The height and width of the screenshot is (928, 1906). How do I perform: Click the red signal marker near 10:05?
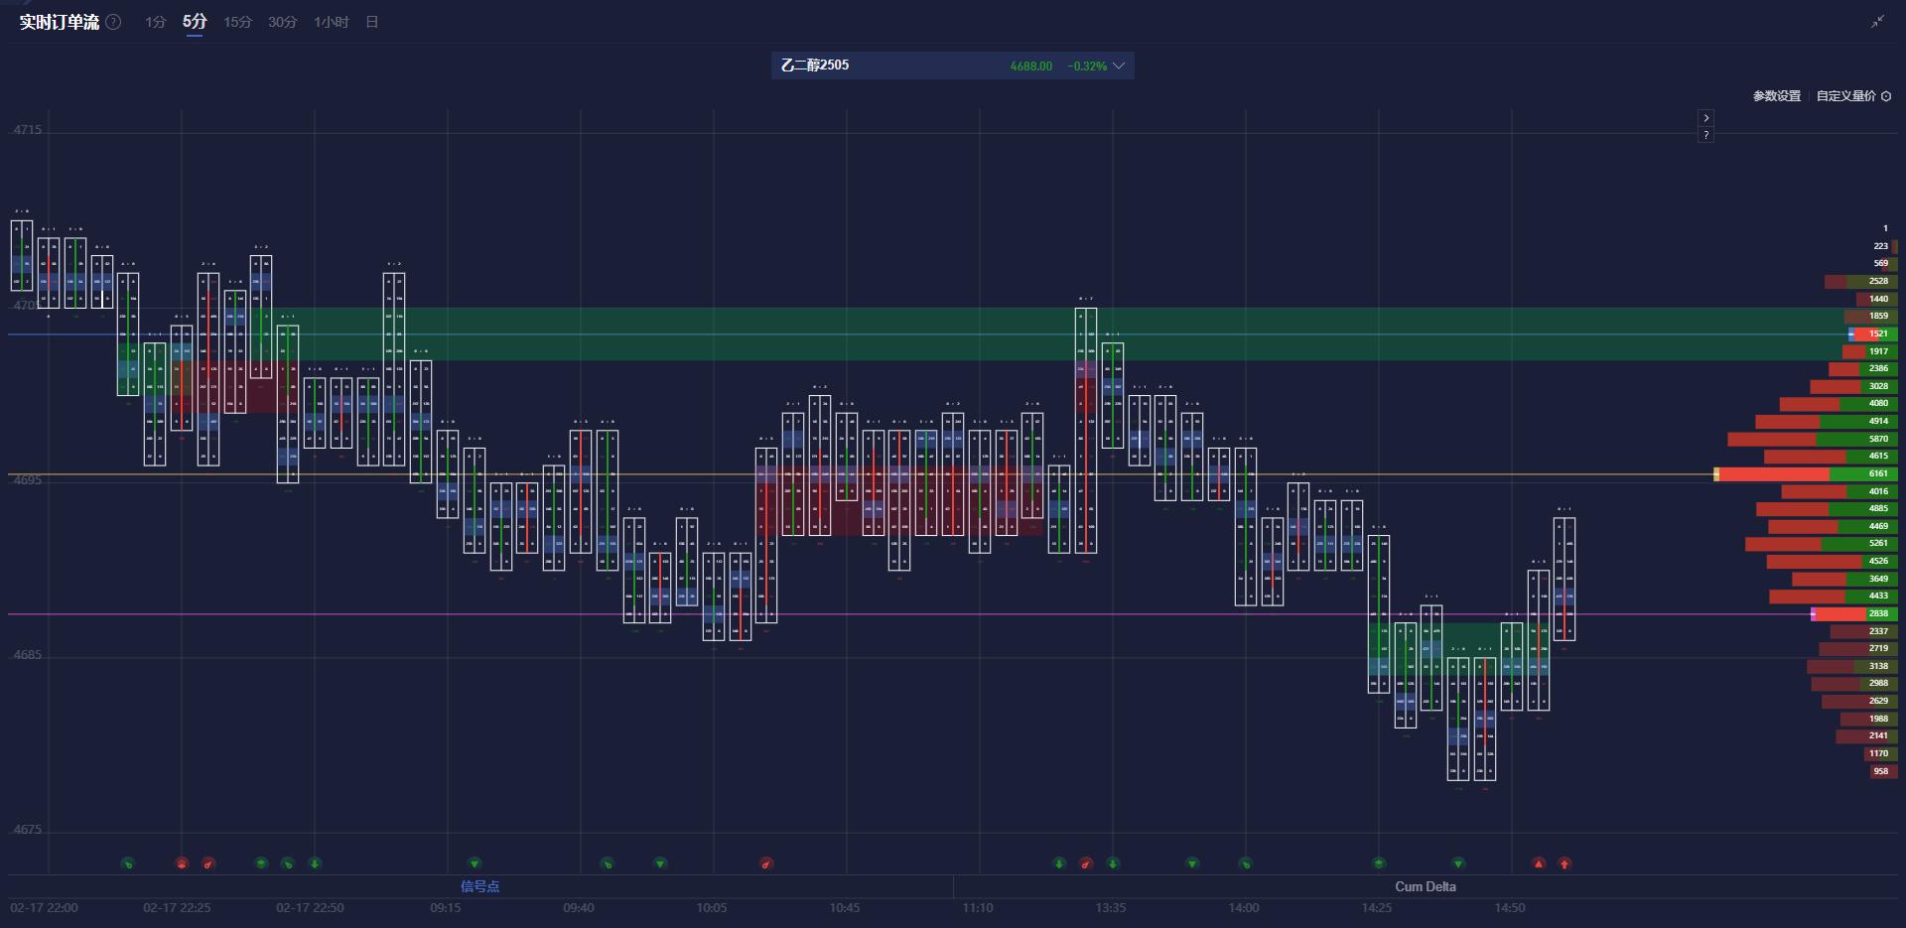point(766,863)
